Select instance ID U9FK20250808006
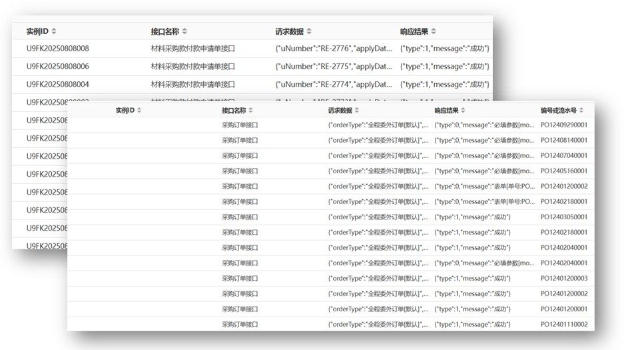Viewport: 626px width, 350px height. point(57,66)
